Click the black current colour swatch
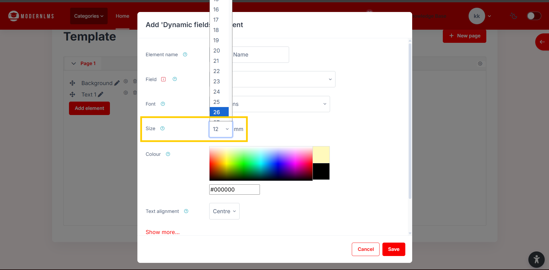This screenshot has height=270, width=549. coord(321,171)
